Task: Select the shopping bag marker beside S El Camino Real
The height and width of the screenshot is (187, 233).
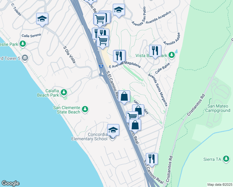Action: coord(124,97)
